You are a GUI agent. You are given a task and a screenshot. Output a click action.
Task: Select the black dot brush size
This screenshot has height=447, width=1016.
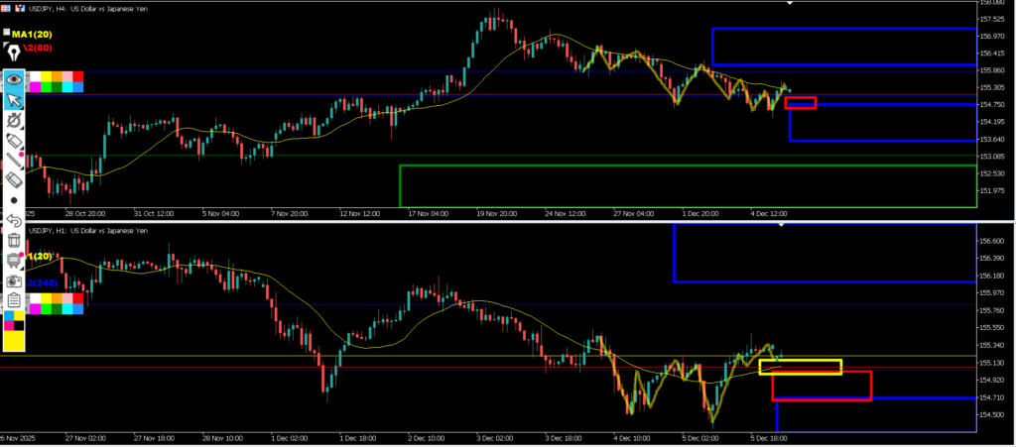click(x=14, y=200)
